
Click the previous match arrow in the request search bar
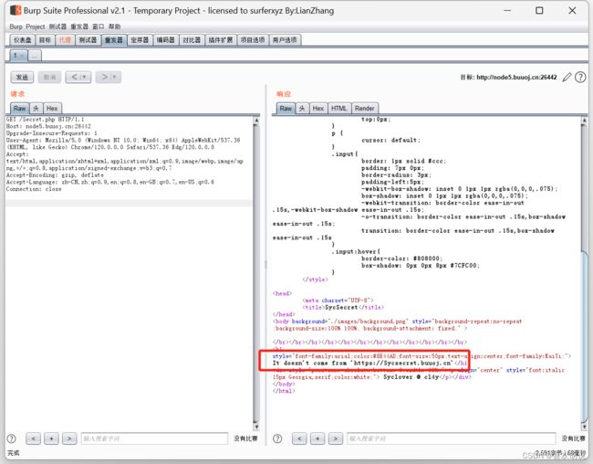pyautogui.click(x=33, y=438)
